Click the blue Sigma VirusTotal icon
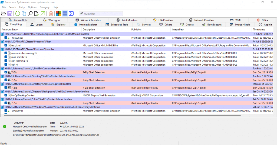 71,14
